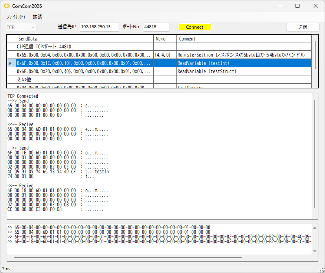Click the first '>> 65-00-04-00-00' history line
The height and width of the screenshot is (273, 325).
point(109,227)
